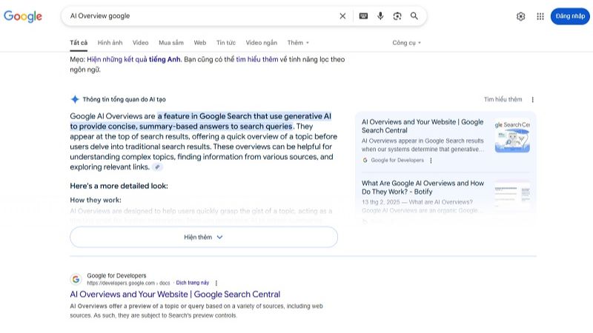Open the Google apps grid
Image resolution: width=593 pixels, height=333 pixels.
pyautogui.click(x=540, y=16)
